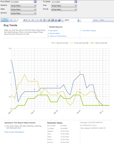Open the page setup icon

pos(56,20)
